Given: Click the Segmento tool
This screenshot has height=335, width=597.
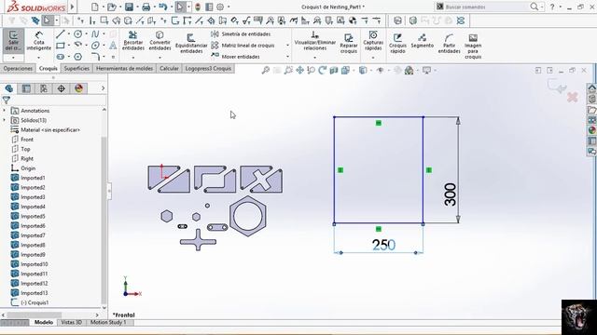Looking at the screenshot, I should [x=423, y=41].
